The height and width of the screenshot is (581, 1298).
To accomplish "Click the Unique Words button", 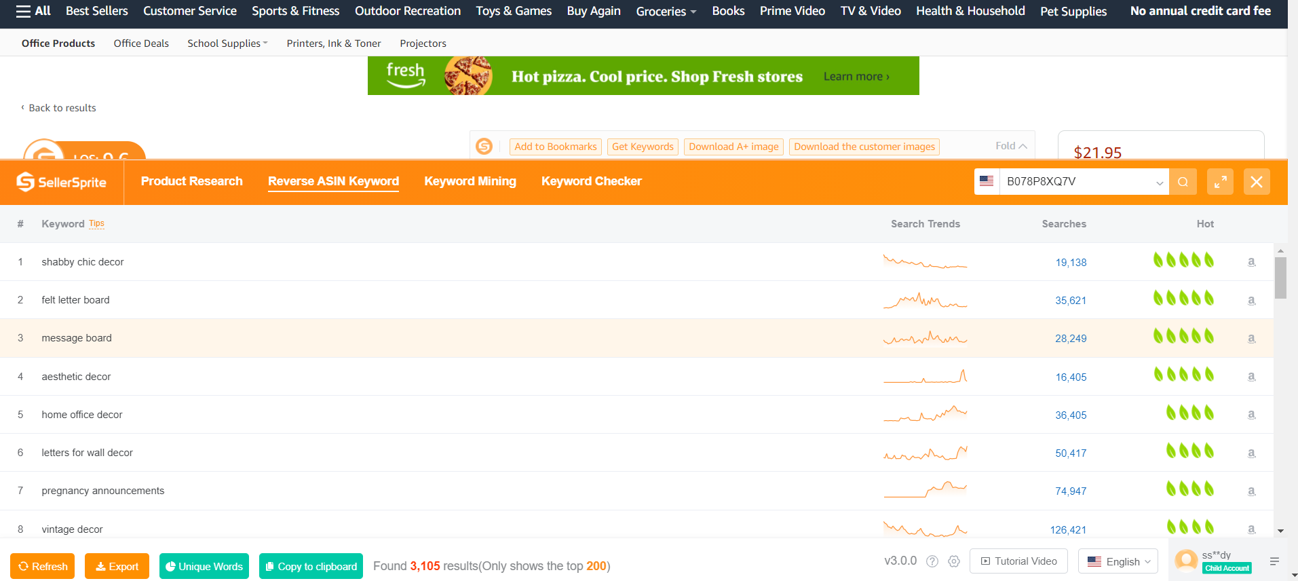I will click(x=204, y=566).
